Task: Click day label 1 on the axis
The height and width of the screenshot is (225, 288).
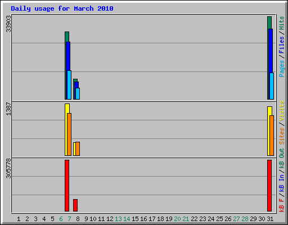Action: (19, 219)
